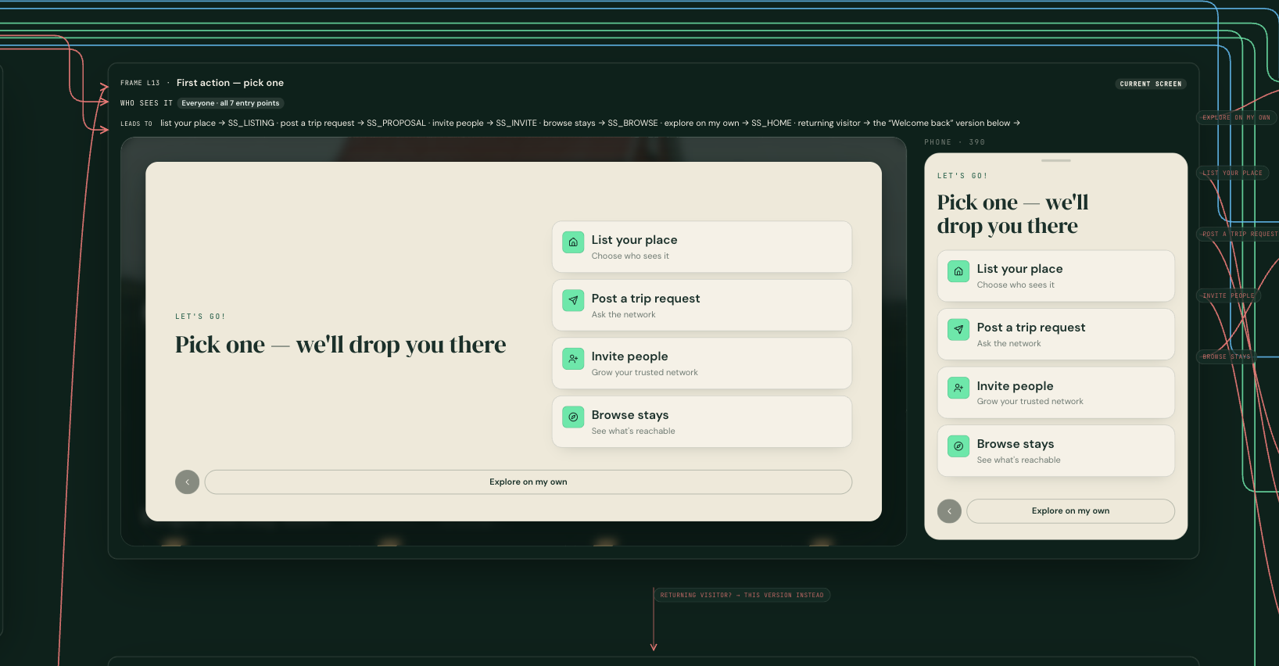
Task: Choose Invite people in desktop layout
Action: tap(702, 363)
